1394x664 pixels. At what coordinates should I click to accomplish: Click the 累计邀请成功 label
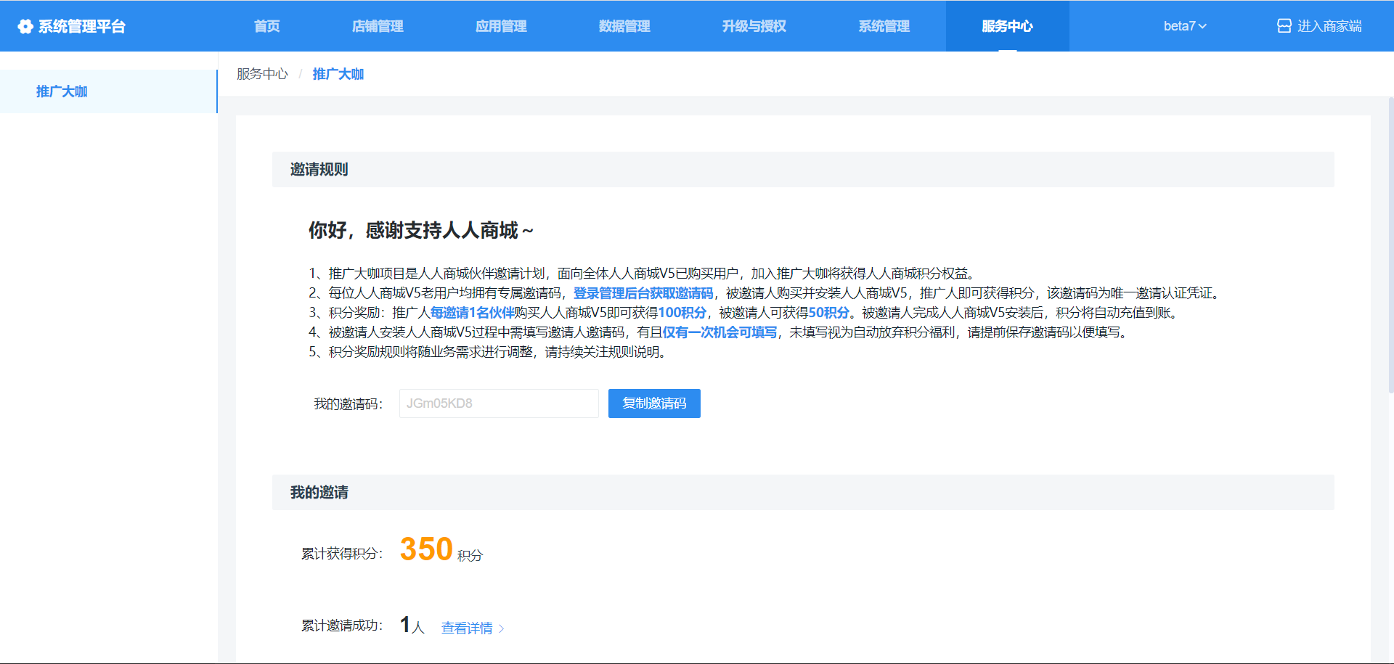point(342,626)
